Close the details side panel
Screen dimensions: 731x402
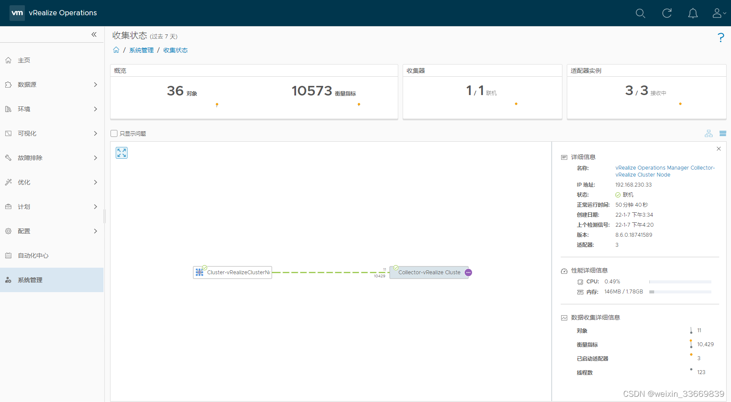[719, 149]
